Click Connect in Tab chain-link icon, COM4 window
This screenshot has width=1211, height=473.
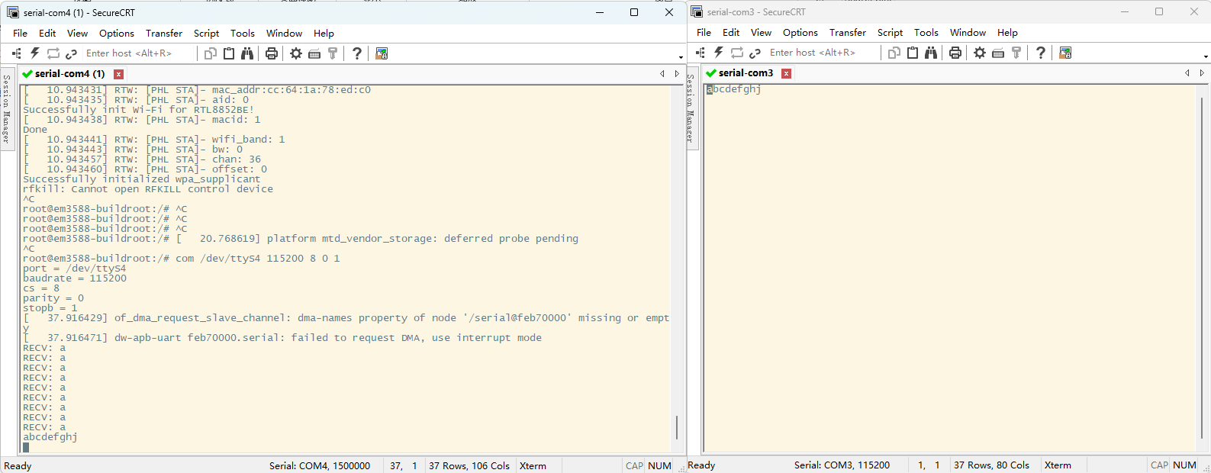[x=71, y=53]
